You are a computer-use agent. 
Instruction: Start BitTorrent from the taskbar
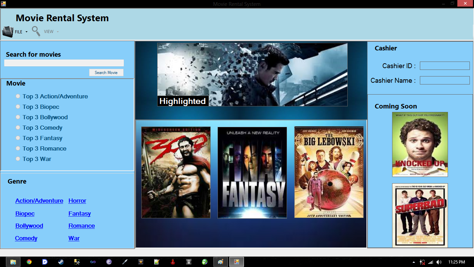coord(109,262)
